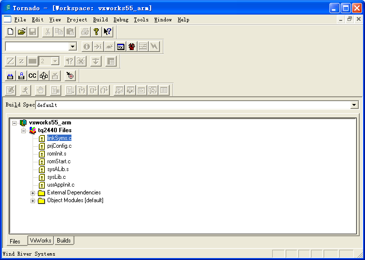Click the Rebuild All icon with blue A
The width and height of the screenshot is (365, 260).
tap(21, 76)
